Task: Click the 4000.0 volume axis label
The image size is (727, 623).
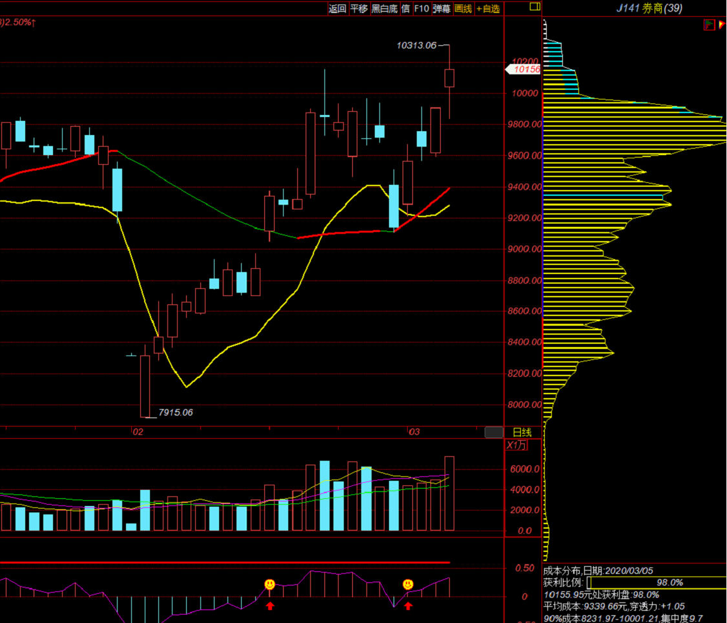Action: [524, 489]
